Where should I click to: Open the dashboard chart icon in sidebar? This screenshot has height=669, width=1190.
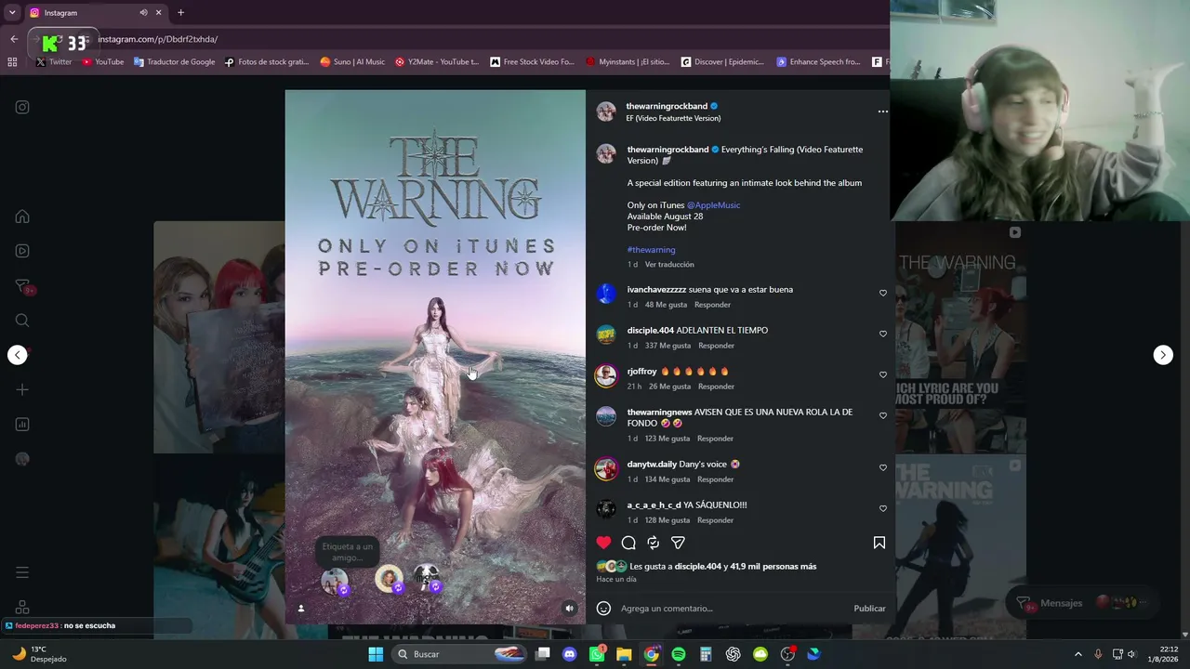[x=22, y=425]
